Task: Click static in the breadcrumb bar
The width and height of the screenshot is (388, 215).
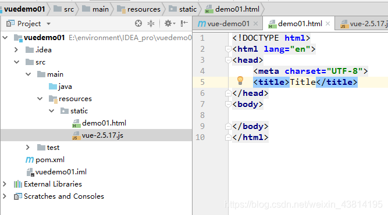Action: coord(188,9)
